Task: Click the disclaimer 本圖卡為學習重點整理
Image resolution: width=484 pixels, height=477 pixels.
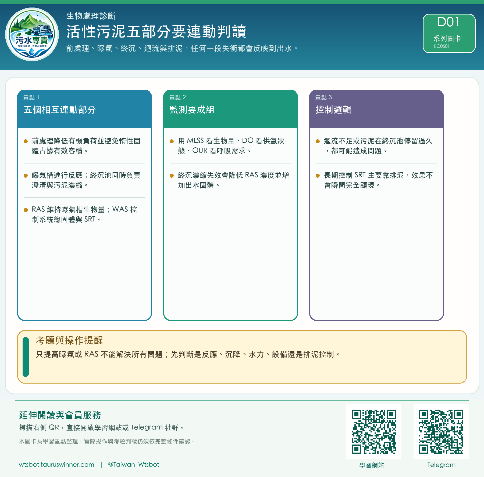Action: click(107, 441)
